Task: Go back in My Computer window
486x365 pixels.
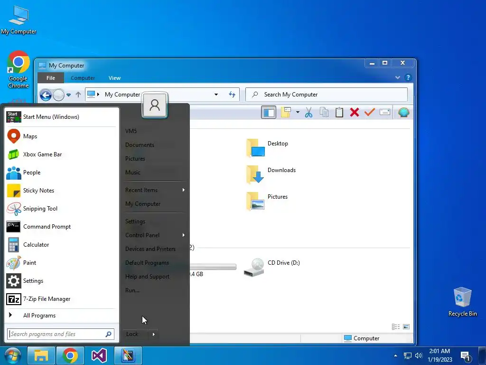Action: 46,95
